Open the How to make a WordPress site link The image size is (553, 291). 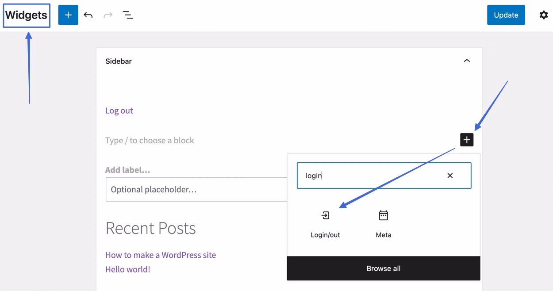pos(160,255)
